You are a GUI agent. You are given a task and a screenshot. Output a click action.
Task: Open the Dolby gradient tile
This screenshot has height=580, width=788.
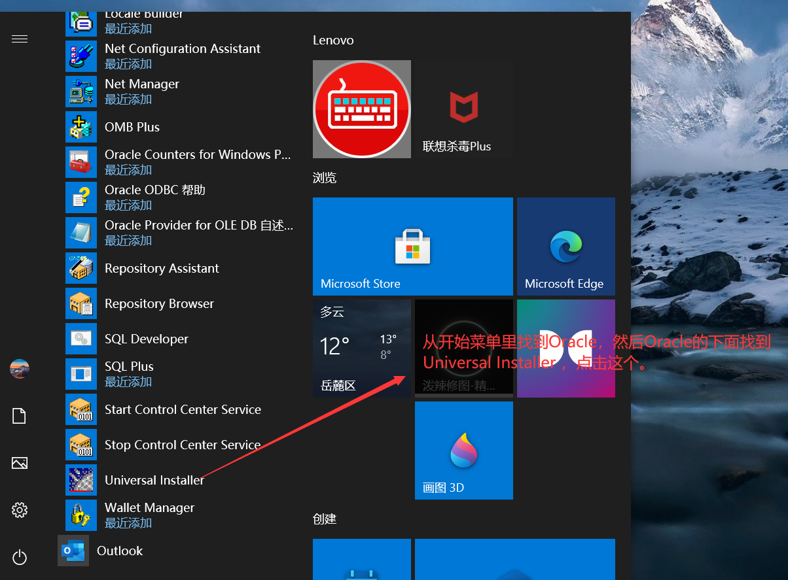click(566, 349)
